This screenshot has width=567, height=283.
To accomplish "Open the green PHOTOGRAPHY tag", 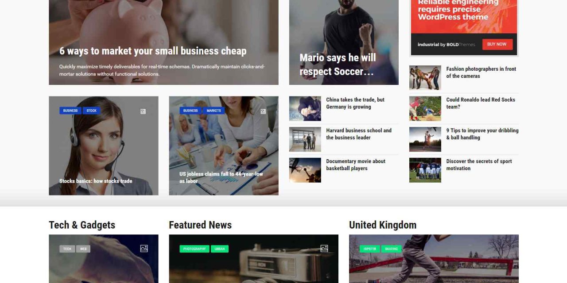I will (x=194, y=249).
